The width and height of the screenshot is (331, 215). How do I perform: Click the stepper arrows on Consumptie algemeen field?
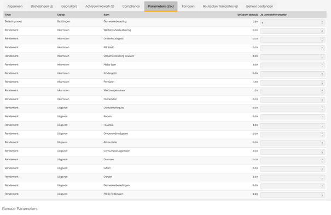coord(322,152)
